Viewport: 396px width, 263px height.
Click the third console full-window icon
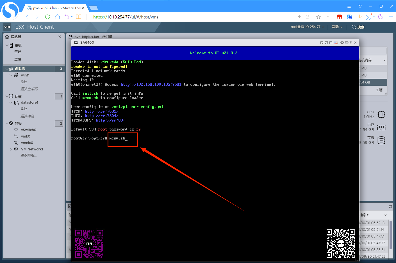331,43
